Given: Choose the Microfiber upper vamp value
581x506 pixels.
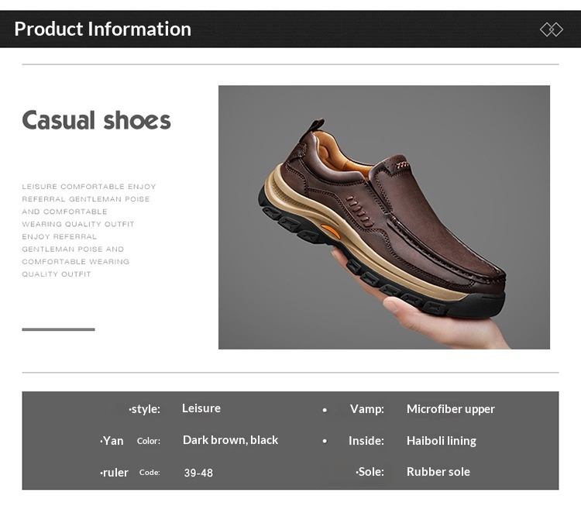Looking at the screenshot, I should tap(450, 409).
